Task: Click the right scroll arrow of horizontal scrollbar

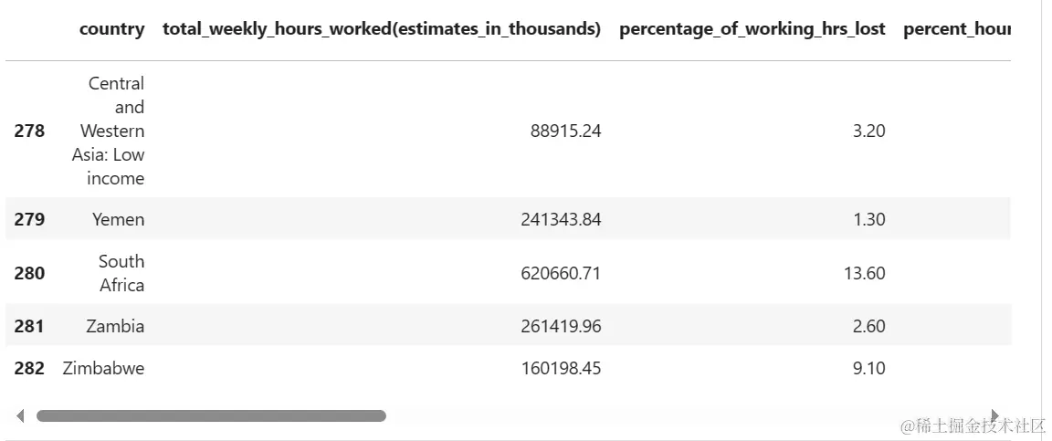Action: pos(994,416)
